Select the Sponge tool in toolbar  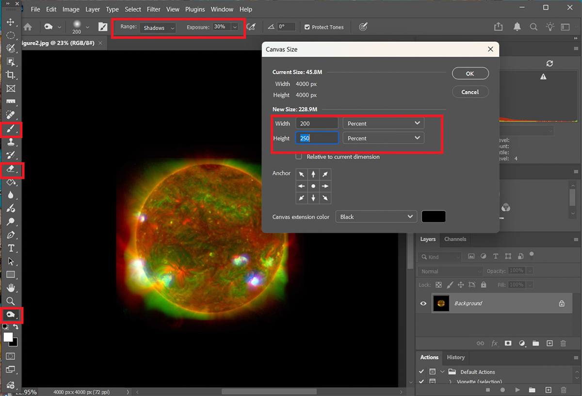(11, 315)
